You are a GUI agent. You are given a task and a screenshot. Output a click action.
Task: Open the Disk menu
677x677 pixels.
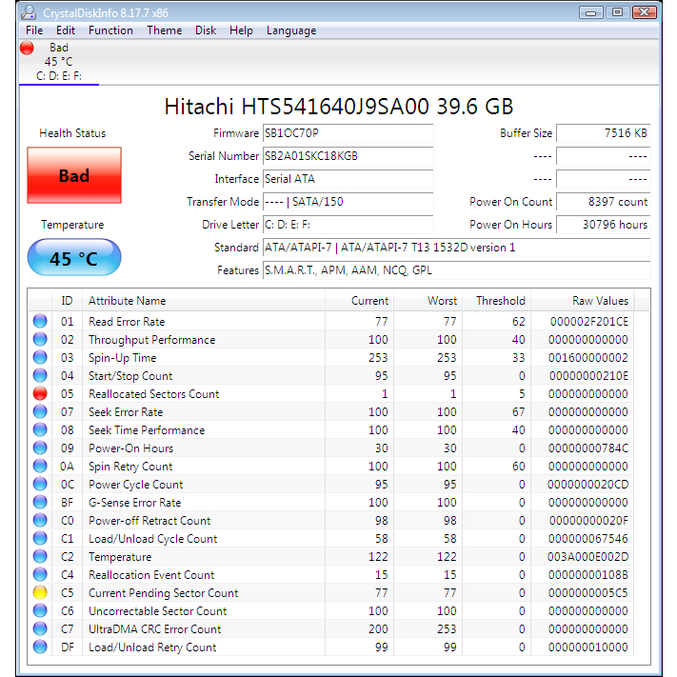click(206, 30)
